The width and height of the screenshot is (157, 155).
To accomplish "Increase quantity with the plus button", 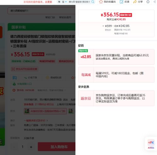I will coord(31,147).
